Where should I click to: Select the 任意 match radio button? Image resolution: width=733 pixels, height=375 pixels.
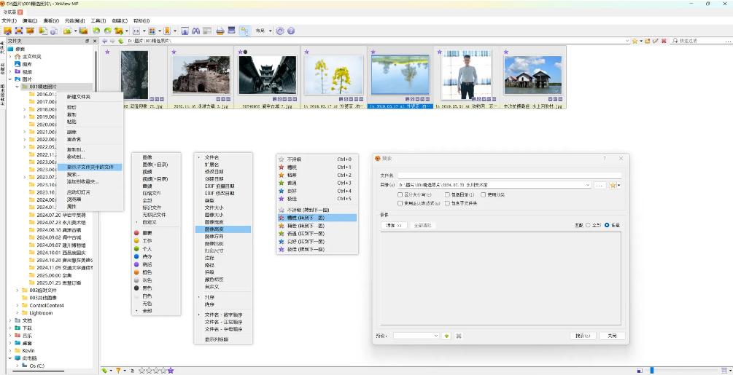(x=607, y=225)
